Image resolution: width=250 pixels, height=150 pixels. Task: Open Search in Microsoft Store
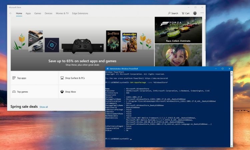coord(173,13)
